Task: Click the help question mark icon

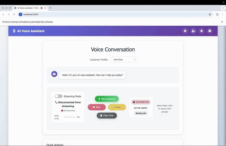Action: click(210, 31)
